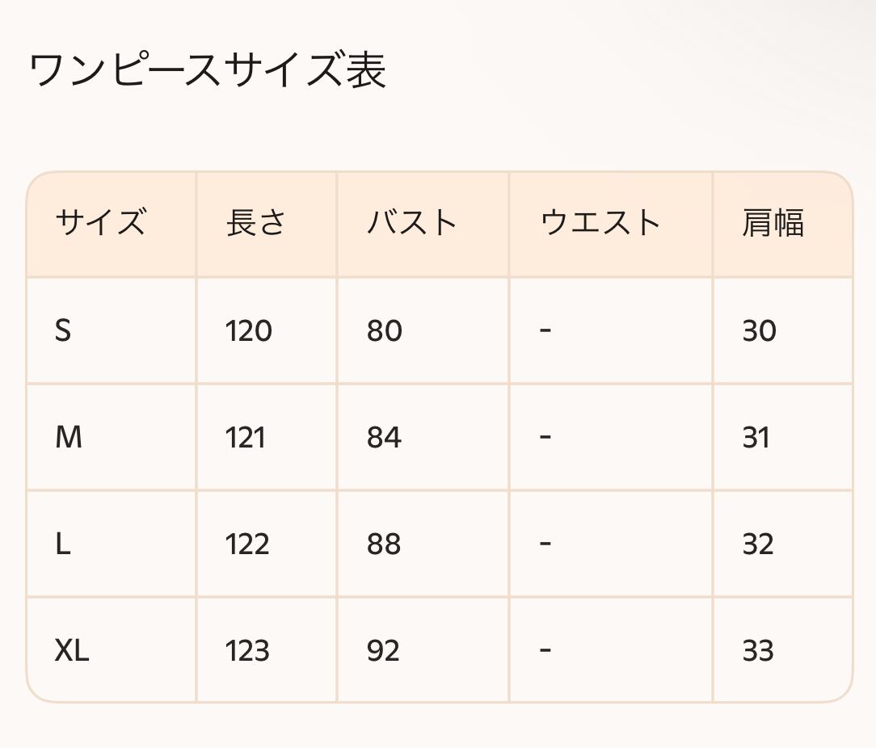Select the サイズ column header

coord(100,223)
